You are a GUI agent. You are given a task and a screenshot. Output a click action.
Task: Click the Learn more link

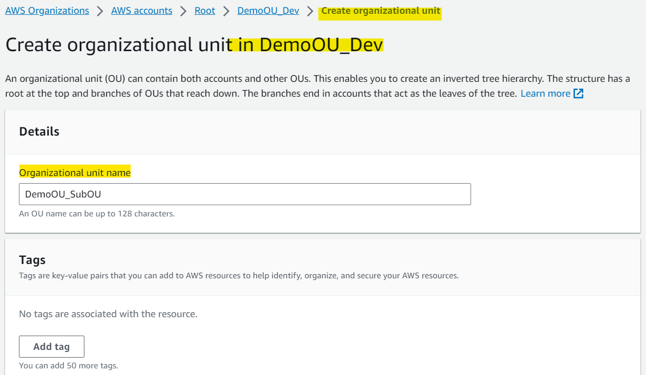click(545, 94)
